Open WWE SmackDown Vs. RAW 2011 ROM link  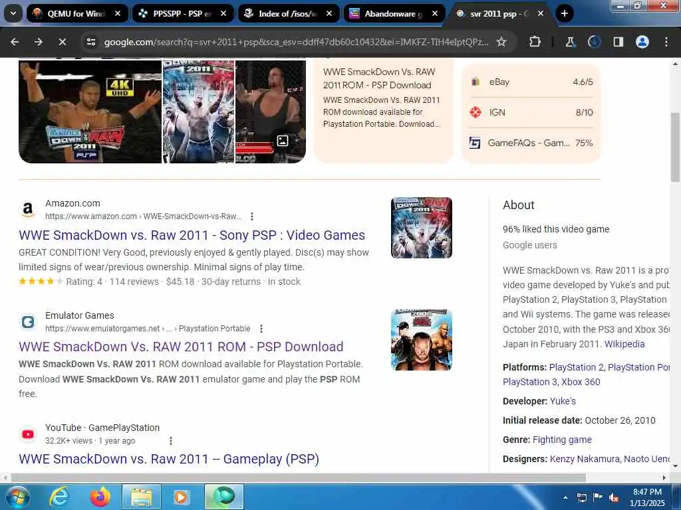point(181,347)
